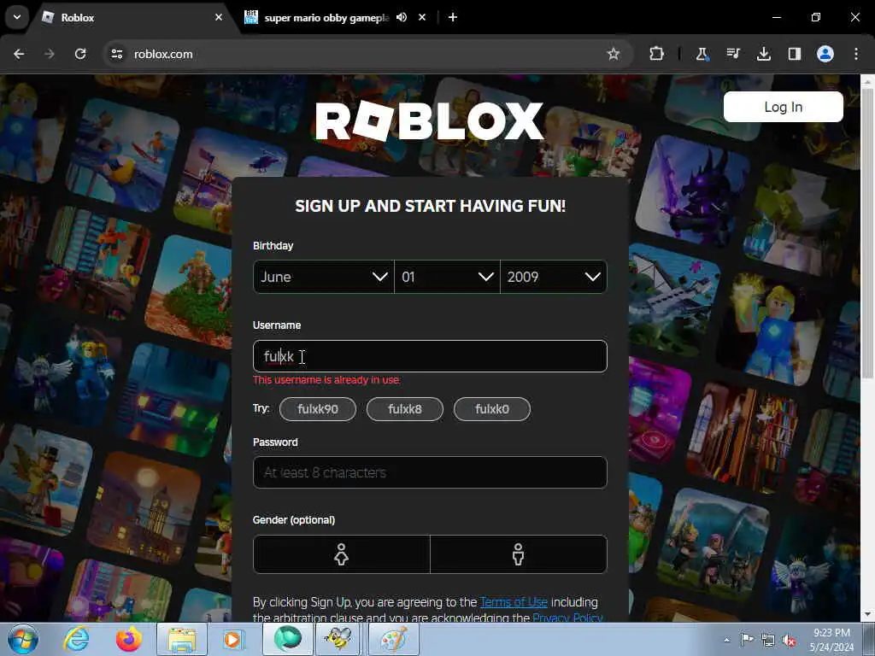Viewport: 875px width, 656px height.
Task: Click the Password field
Action: point(430,472)
